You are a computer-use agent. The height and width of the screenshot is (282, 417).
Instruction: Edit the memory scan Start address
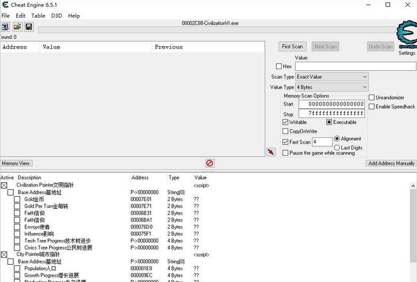tap(332, 104)
